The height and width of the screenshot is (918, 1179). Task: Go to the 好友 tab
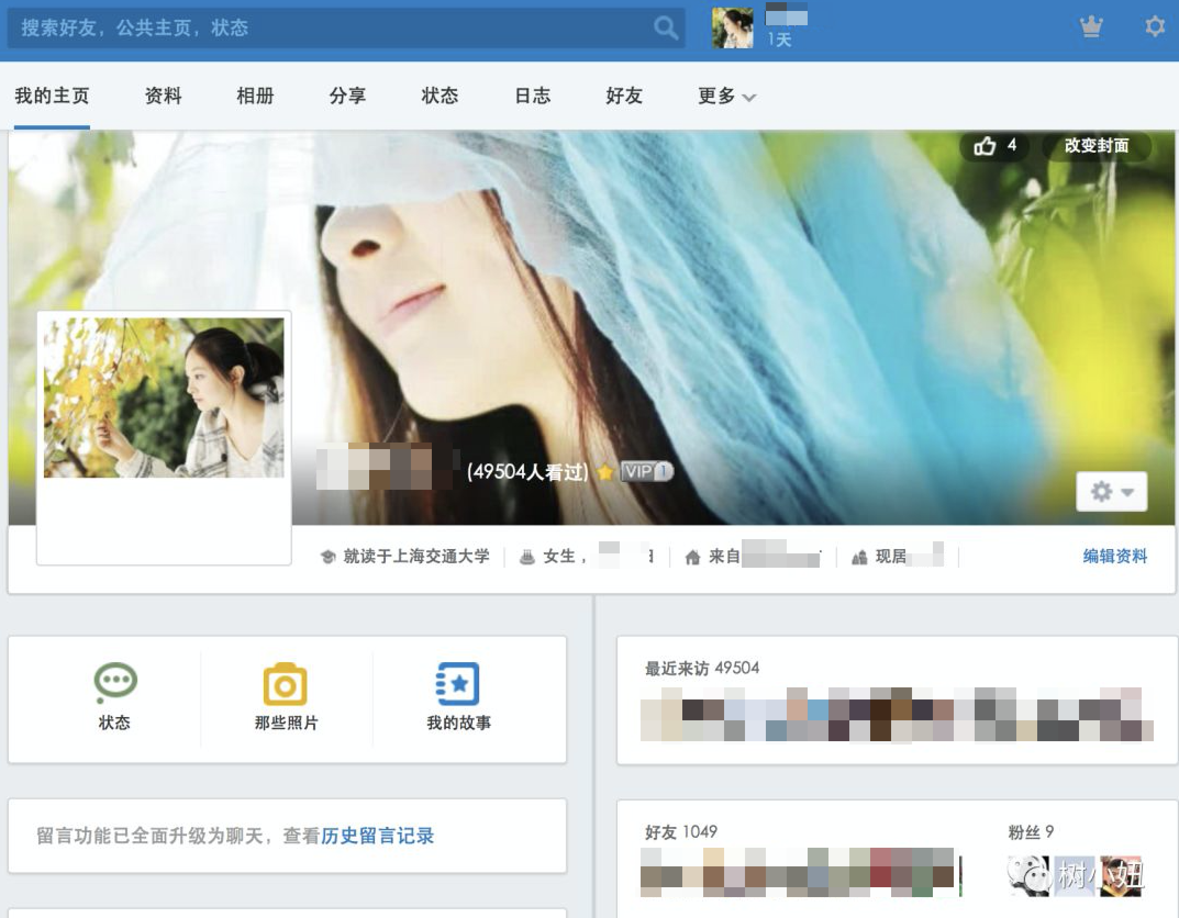[x=624, y=96]
